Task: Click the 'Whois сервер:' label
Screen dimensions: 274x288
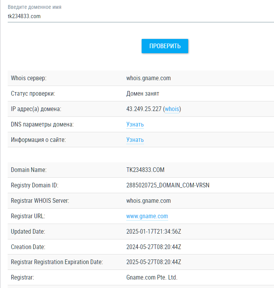Action: point(28,78)
